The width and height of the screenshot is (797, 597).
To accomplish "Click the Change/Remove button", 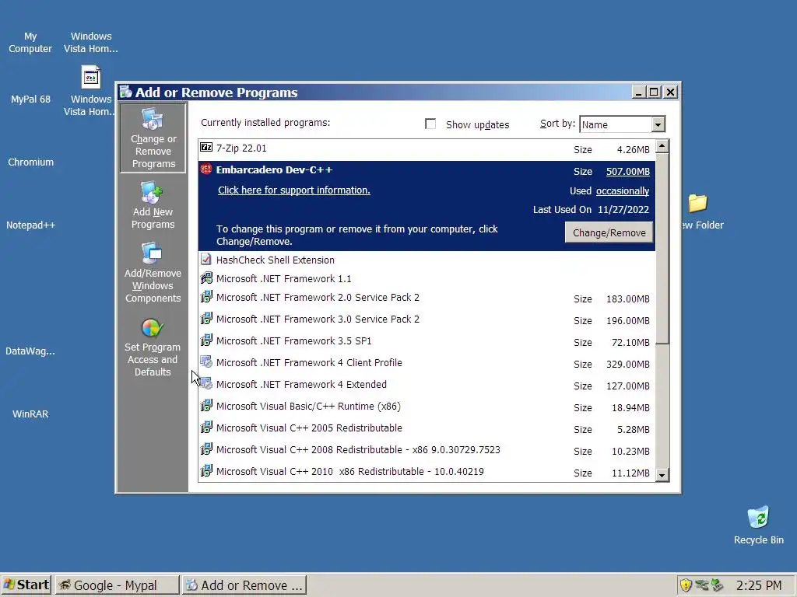I will point(609,232).
